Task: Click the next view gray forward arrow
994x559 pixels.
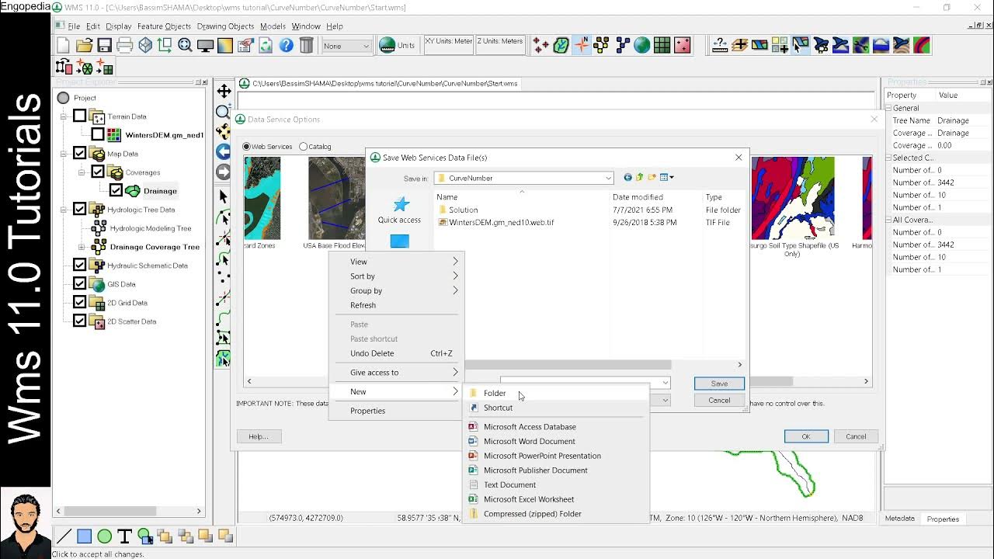Action: tap(224, 172)
